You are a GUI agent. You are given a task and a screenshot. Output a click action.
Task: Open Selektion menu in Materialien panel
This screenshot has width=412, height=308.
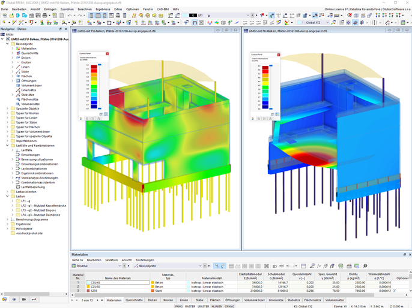point(112,260)
